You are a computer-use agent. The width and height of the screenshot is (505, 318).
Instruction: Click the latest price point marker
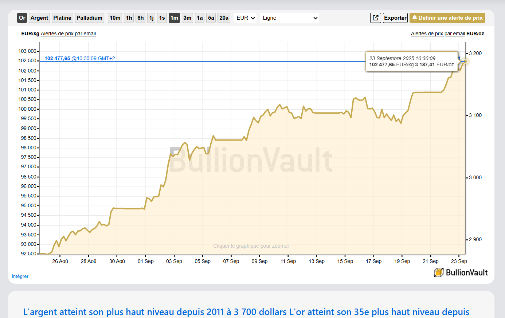(x=465, y=62)
